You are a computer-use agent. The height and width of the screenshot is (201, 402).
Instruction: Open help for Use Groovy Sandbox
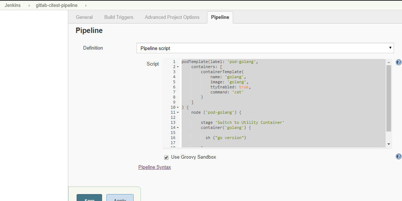coord(398,156)
